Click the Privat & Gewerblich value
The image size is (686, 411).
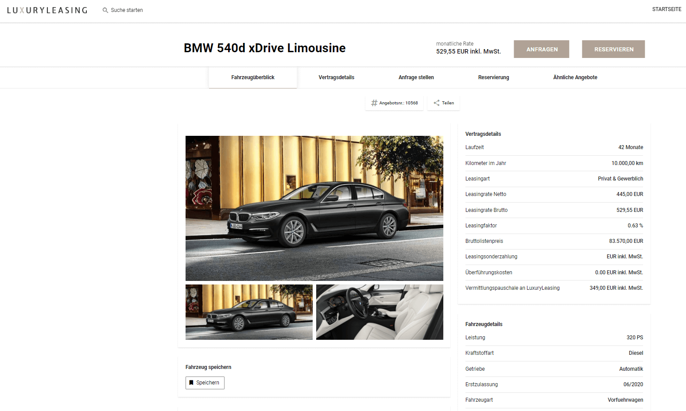click(620, 179)
